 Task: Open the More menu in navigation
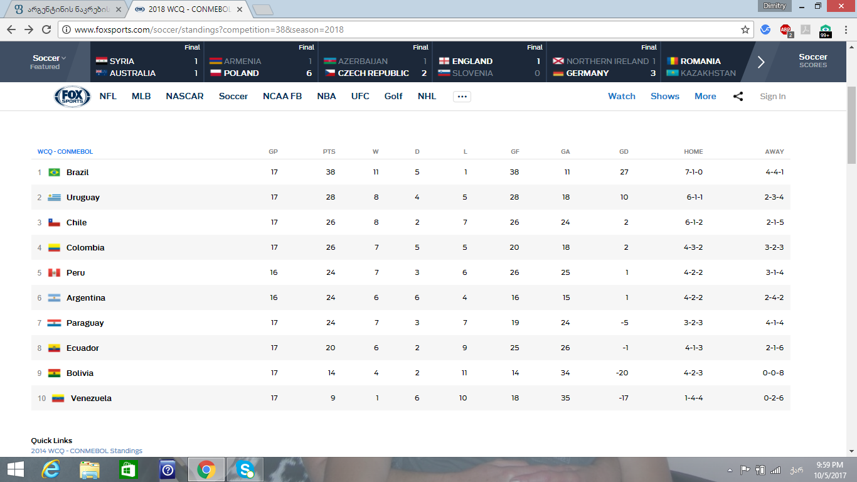(x=705, y=96)
